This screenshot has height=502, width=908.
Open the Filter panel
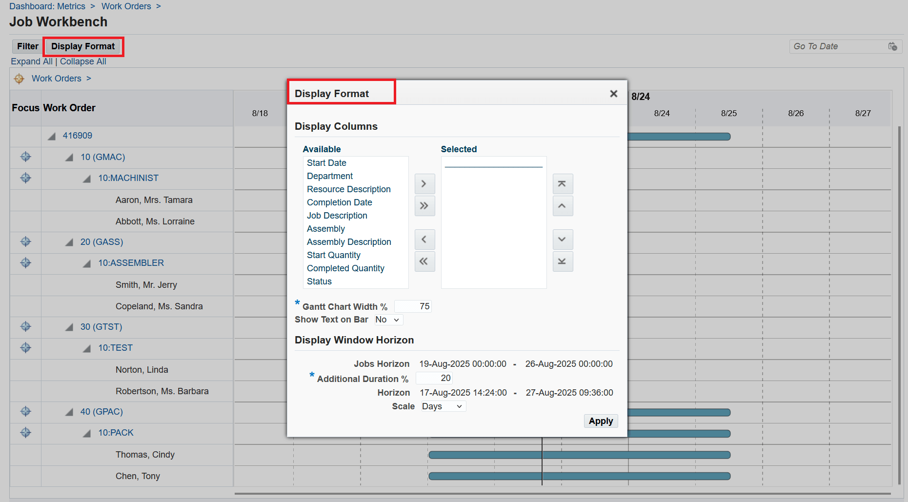pos(27,46)
